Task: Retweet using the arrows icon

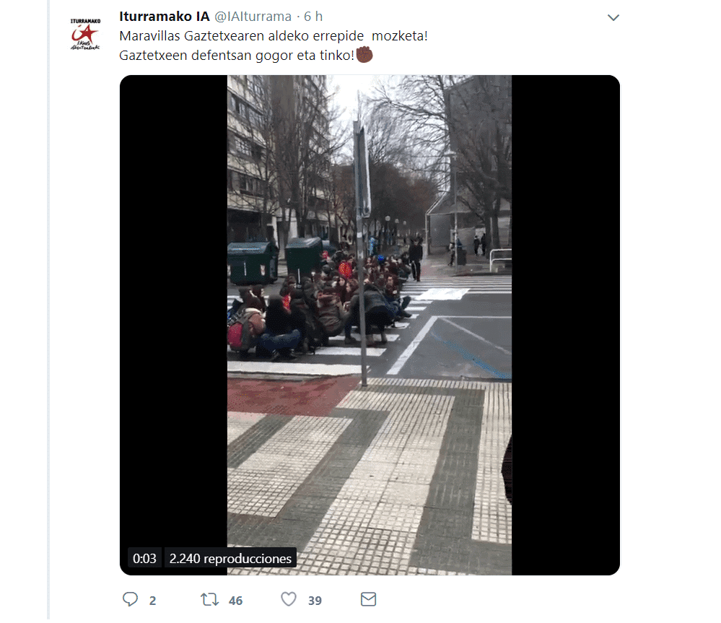Action: [210, 600]
